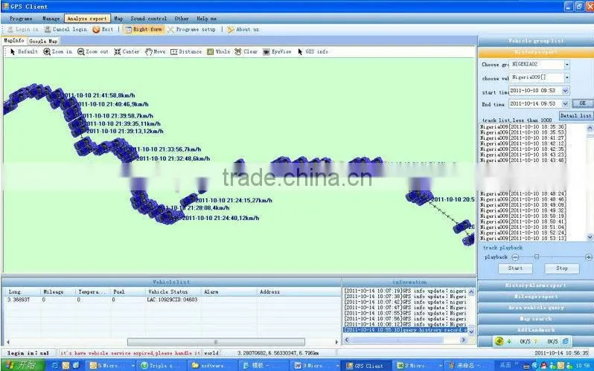Start track playback

[515, 268]
